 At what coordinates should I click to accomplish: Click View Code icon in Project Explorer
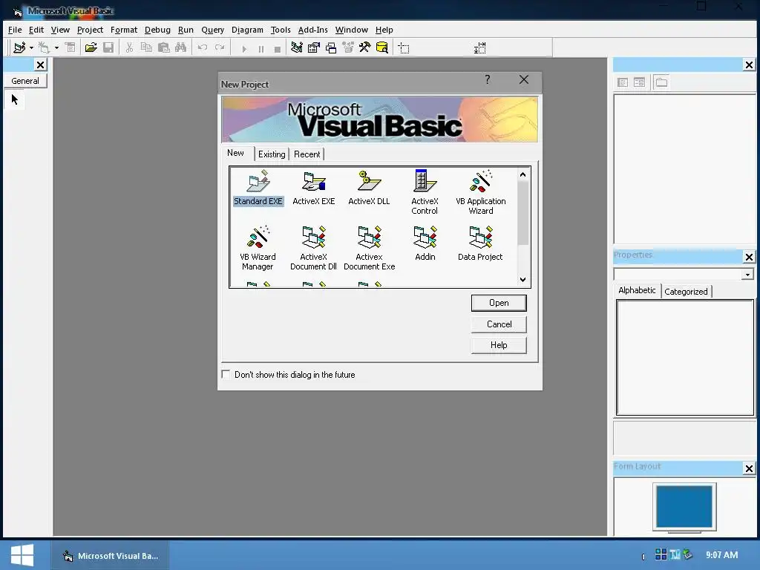pyautogui.click(x=623, y=82)
